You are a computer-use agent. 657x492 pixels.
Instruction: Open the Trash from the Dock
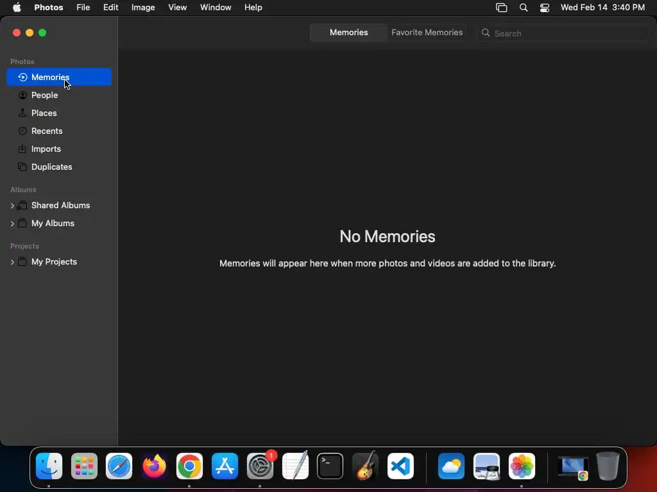(x=608, y=466)
